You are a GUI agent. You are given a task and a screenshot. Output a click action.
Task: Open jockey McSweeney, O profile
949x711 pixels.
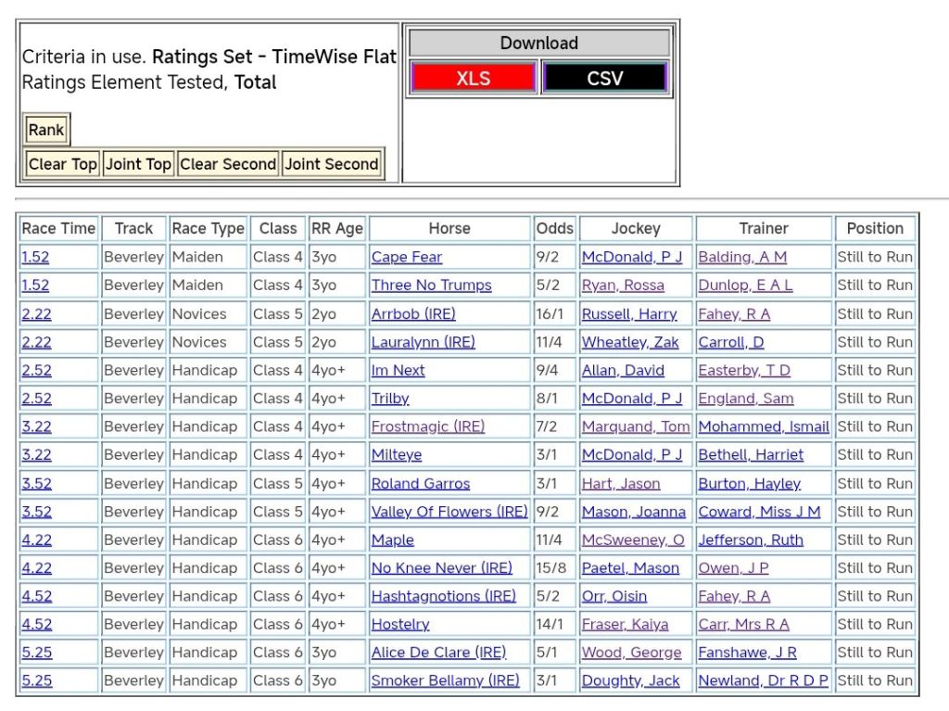tap(633, 540)
